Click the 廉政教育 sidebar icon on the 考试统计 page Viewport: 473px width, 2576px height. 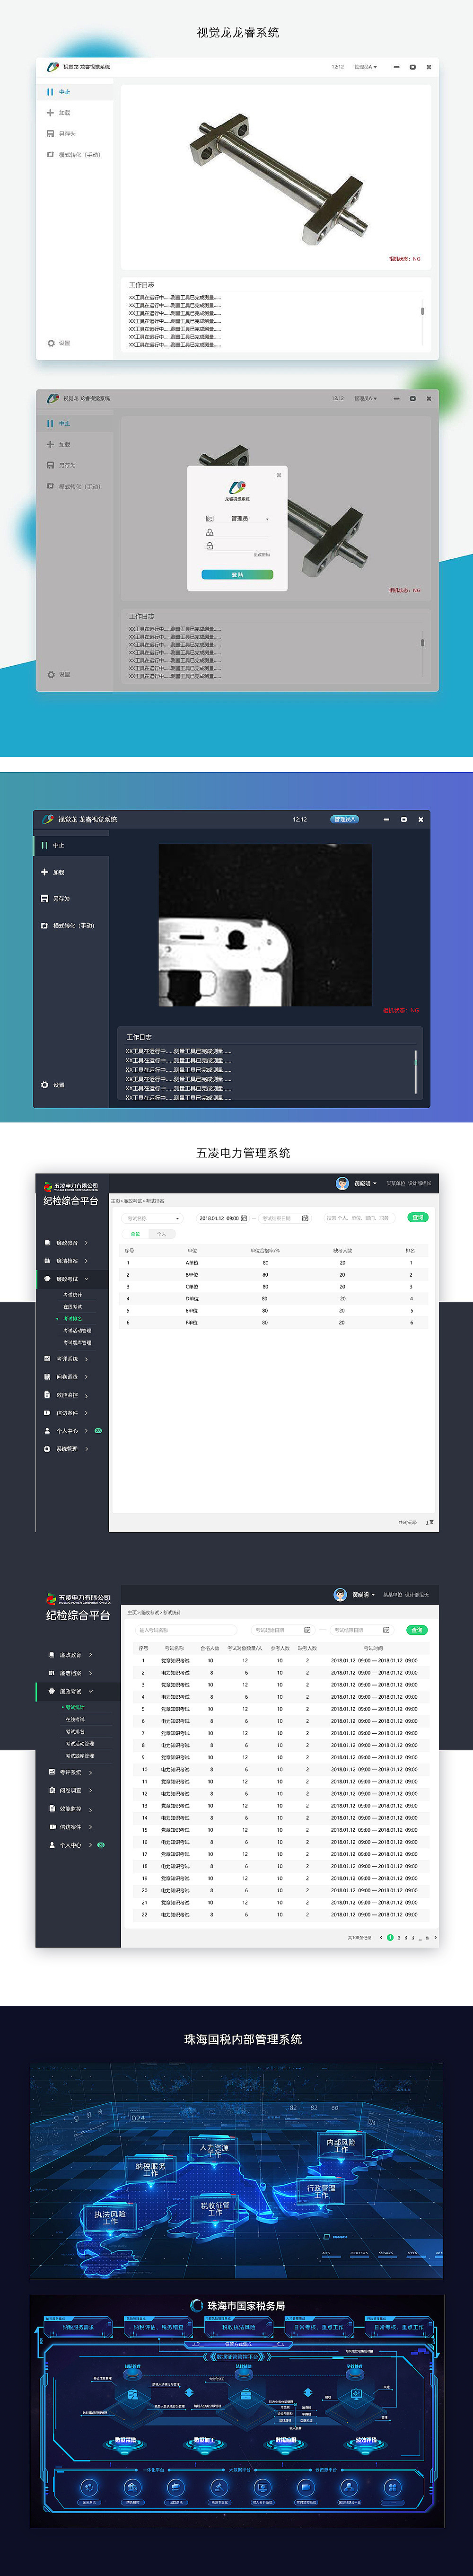click(51, 1655)
